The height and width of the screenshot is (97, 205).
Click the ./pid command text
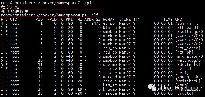(88, 3)
